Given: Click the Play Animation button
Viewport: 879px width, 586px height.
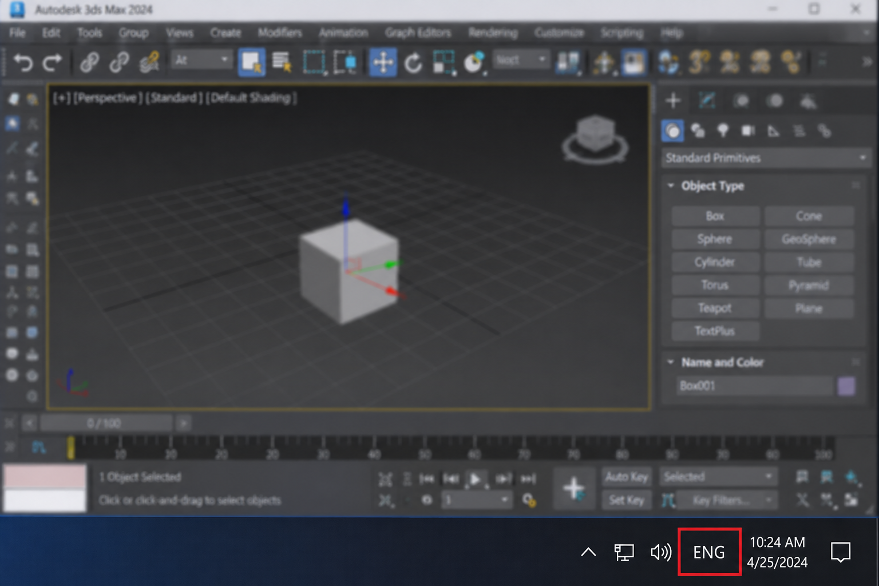Looking at the screenshot, I should pyautogui.click(x=475, y=478).
